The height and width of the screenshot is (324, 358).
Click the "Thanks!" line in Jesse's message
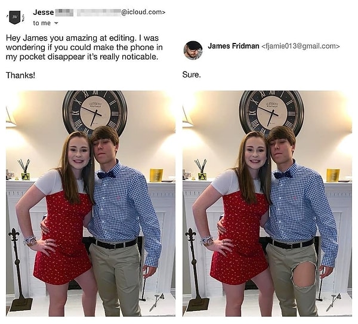tap(20, 75)
